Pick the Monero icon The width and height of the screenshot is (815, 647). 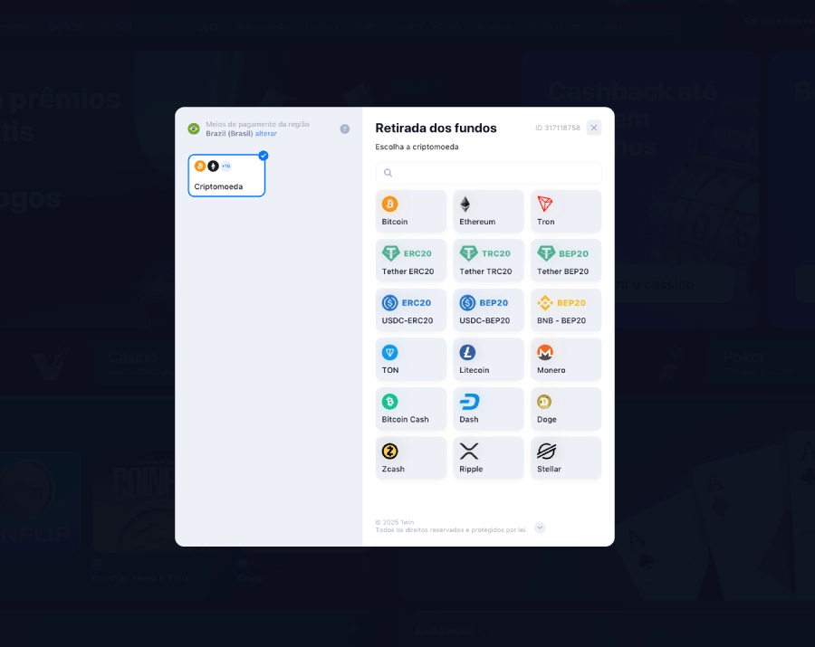pos(545,353)
